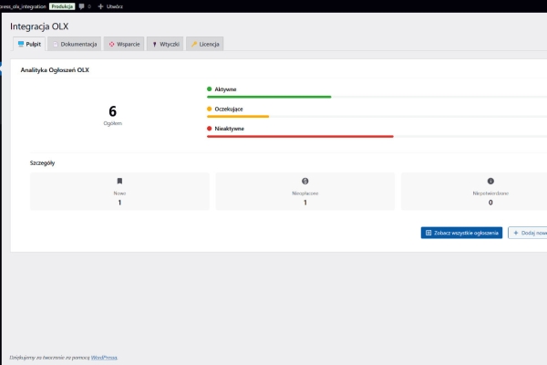
Task: Click the plus icon in Dodaj nowe button
Action: 516,233
